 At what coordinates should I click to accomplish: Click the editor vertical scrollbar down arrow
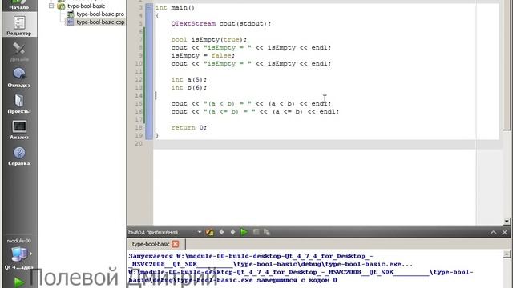click(x=507, y=222)
